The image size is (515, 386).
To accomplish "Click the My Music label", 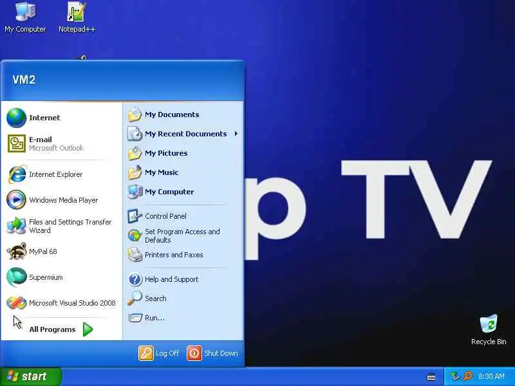I will 162,172.
